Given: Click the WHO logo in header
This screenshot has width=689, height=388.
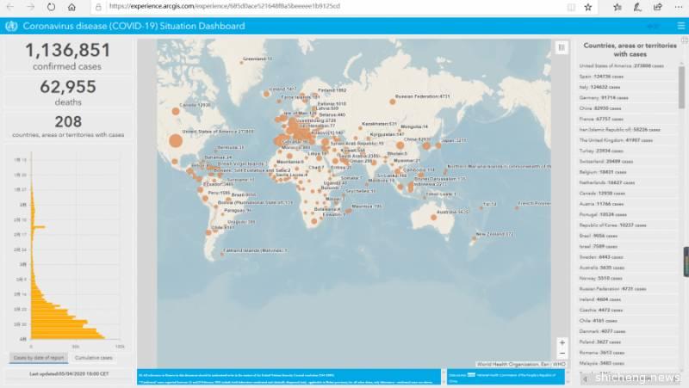Looking at the screenshot, I should point(10,26).
